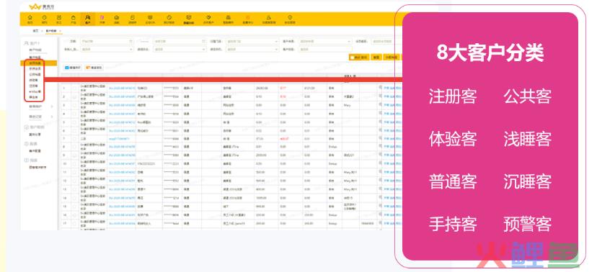Image resolution: width=597 pixels, height=272 pixels.
Task: Expand the second collapsed sidebar group arrow
Action: (52, 117)
